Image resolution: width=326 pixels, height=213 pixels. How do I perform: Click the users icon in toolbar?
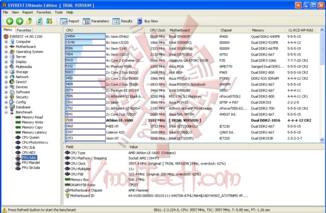pyautogui.click(x=49, y=21)
